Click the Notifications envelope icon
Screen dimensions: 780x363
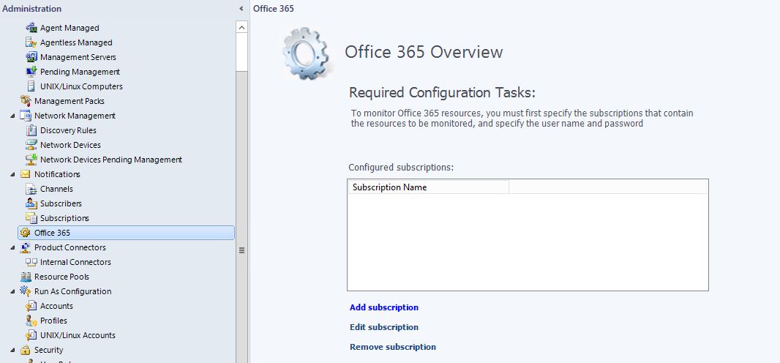26,174
